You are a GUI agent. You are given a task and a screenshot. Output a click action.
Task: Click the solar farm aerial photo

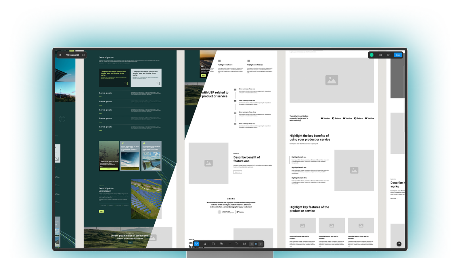click(146, 199)
